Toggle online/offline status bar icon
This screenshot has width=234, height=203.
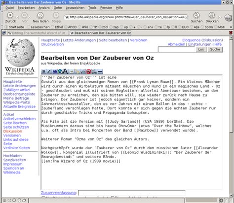pos(221,201)
